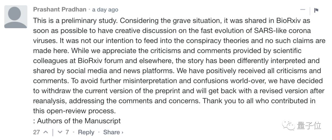Viewport: 332px width, 140px height.
Task: Click the ': Authors of the Manuscript' line
Action: (x=77, y=121)
